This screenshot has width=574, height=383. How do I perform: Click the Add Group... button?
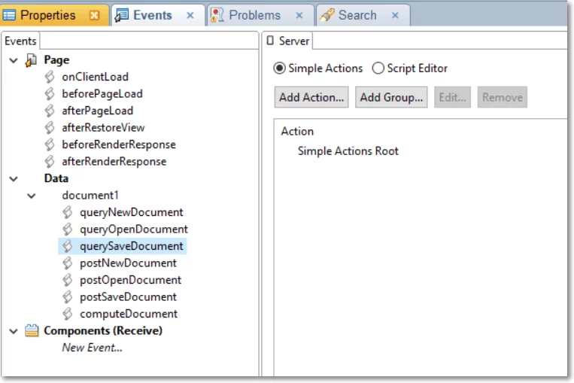coord(391,97)
